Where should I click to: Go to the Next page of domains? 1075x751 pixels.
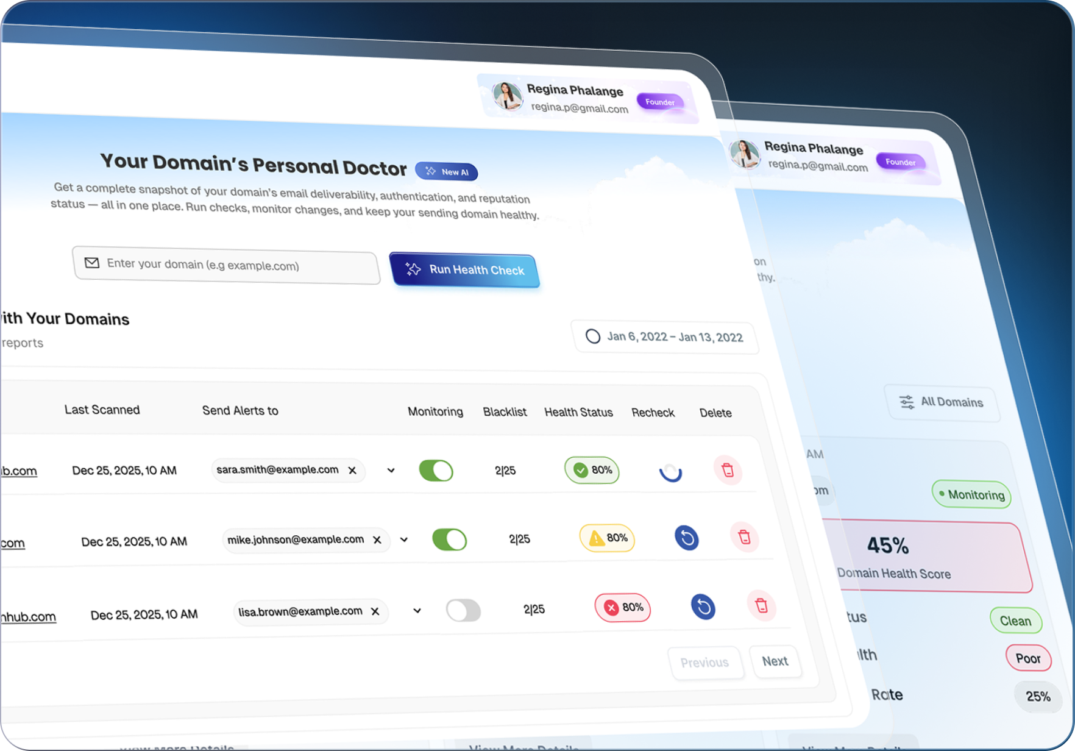(x=775, y=661)
